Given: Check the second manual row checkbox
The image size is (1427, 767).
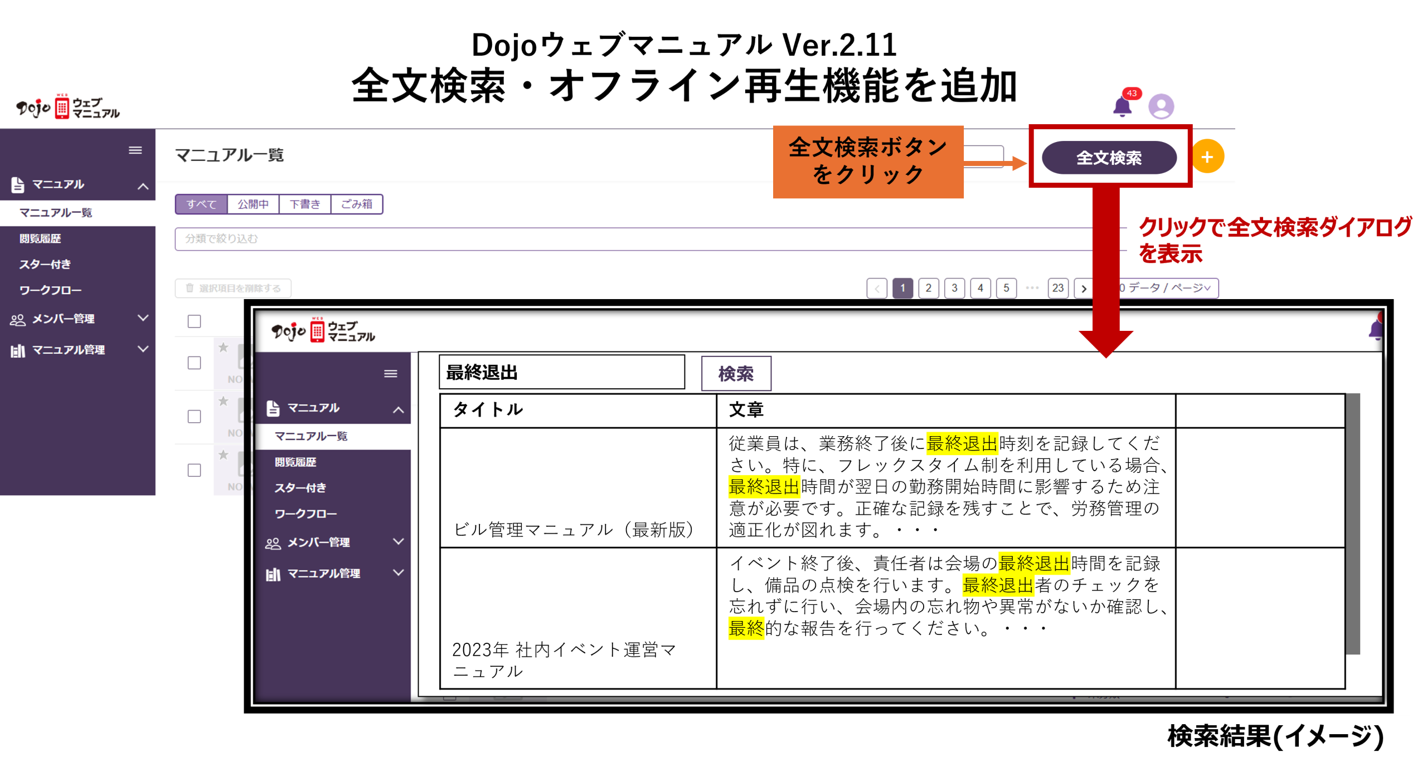Looking at the screenshot, I should (194, 416).
